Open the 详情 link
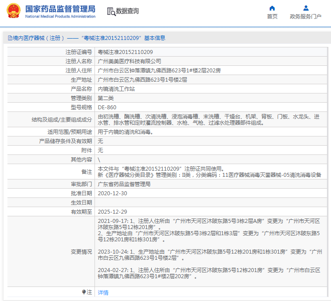The image size is (331, 301). click(103, 292)
